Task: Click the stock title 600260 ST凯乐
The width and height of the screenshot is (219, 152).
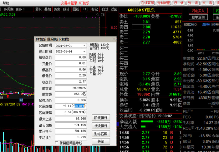Action: click(x=141, y=10)
